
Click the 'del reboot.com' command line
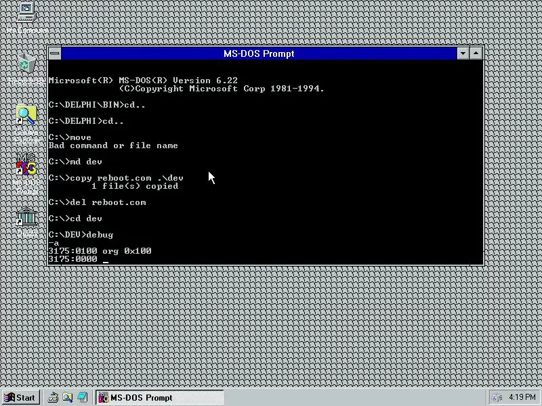click(97, 202)
